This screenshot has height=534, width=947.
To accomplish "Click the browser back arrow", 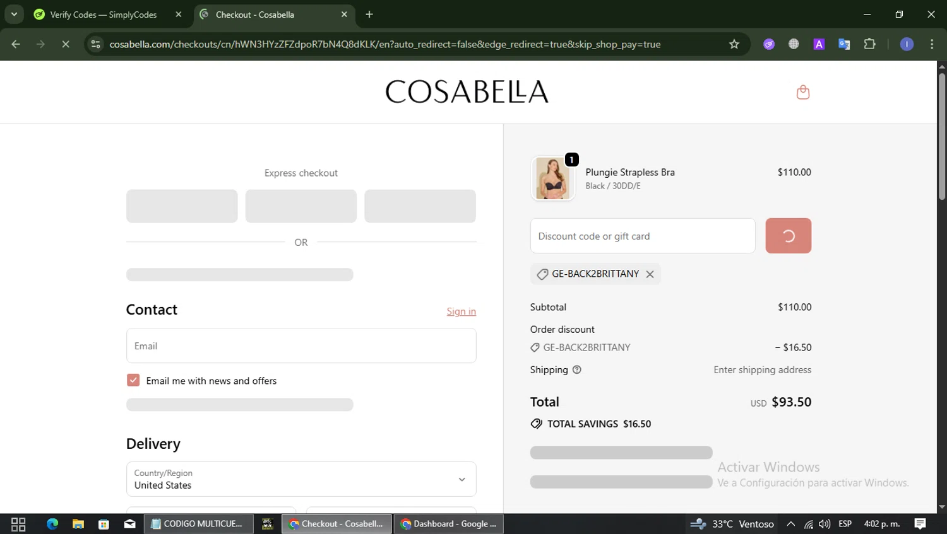I will 16,44.
